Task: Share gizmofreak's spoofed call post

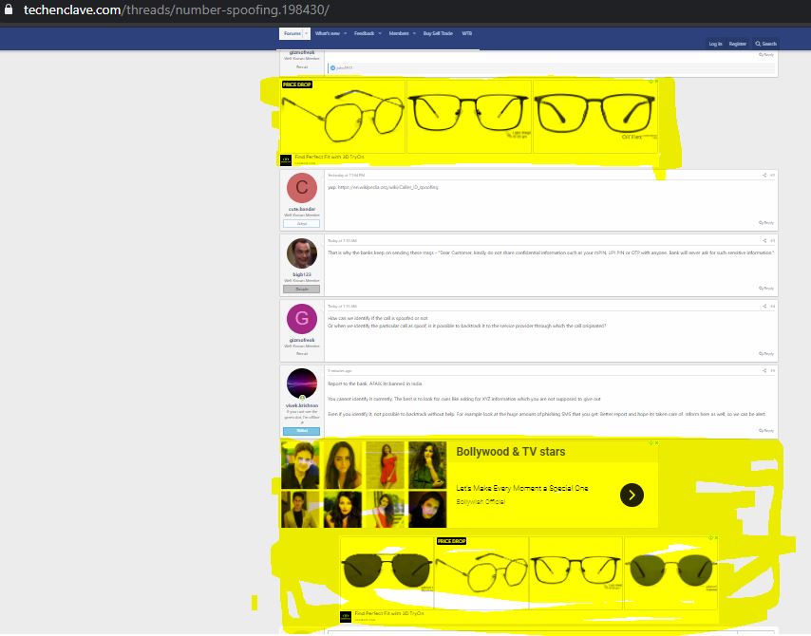Action: [x=764, y=306]
